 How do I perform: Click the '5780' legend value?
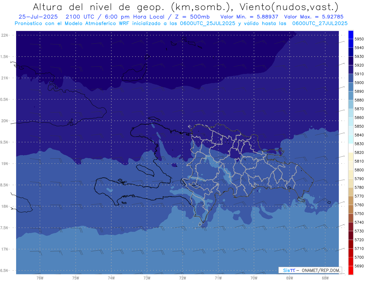359,187
